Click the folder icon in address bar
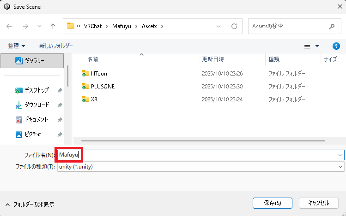 coord(71,26)
